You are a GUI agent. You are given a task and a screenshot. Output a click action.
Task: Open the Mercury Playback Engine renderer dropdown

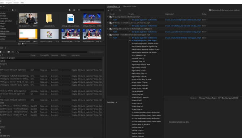click(x=219, y=98)
